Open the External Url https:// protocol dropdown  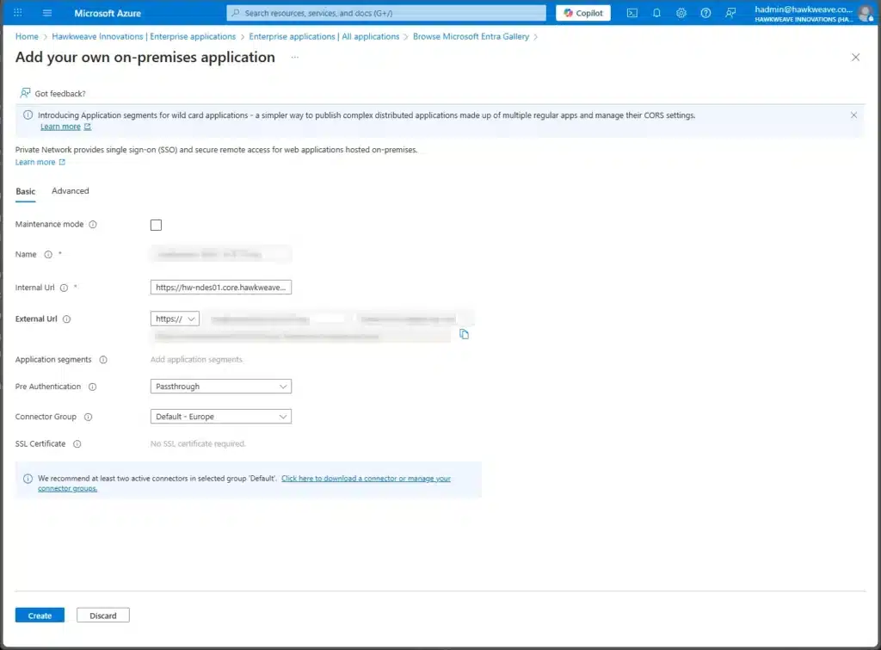175,319
